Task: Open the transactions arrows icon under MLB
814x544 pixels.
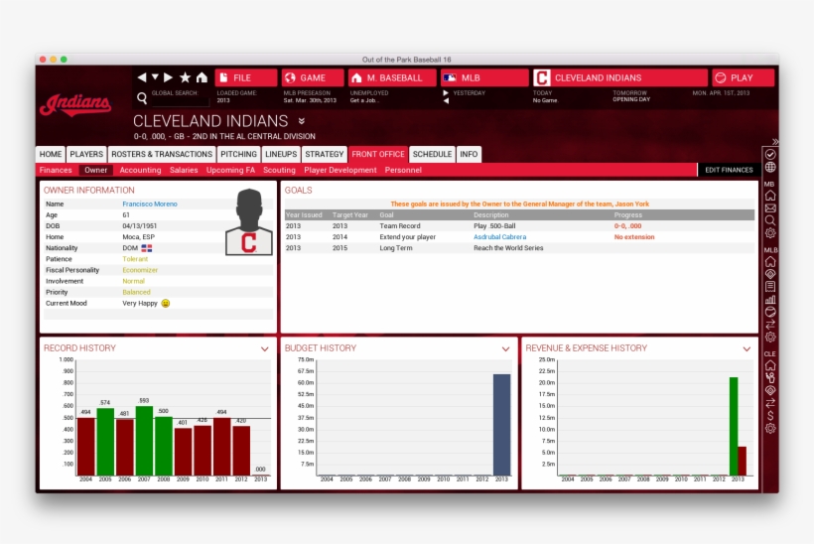Action: (770, 325)
